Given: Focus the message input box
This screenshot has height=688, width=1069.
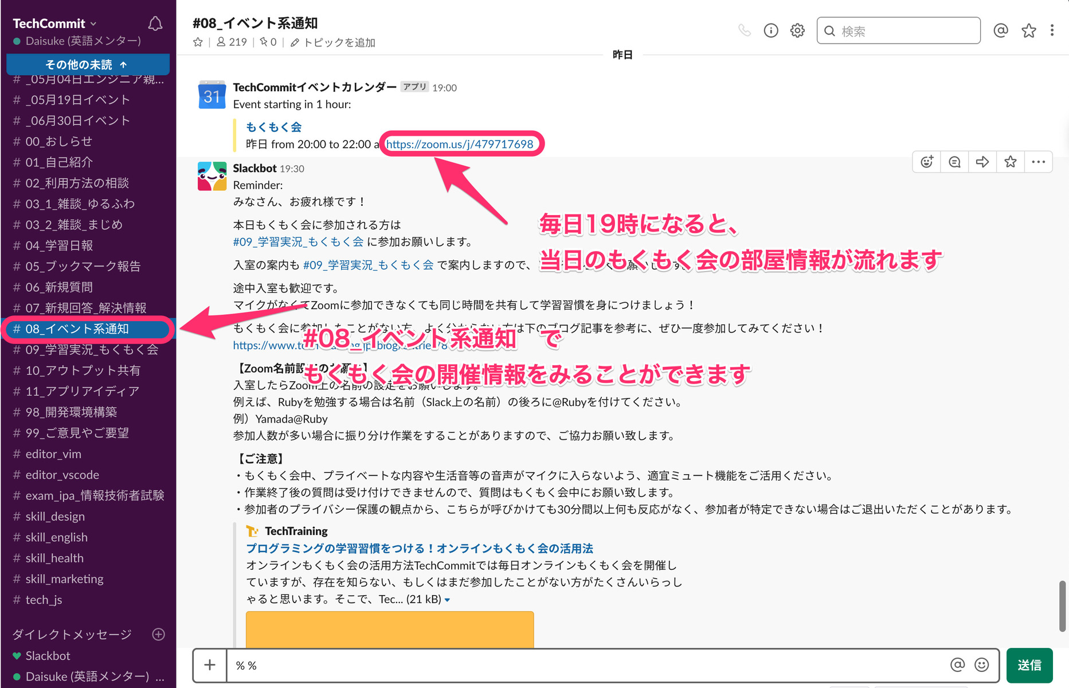Looking at the screenshot, I should pyautogui.click(x=585, y=665).
